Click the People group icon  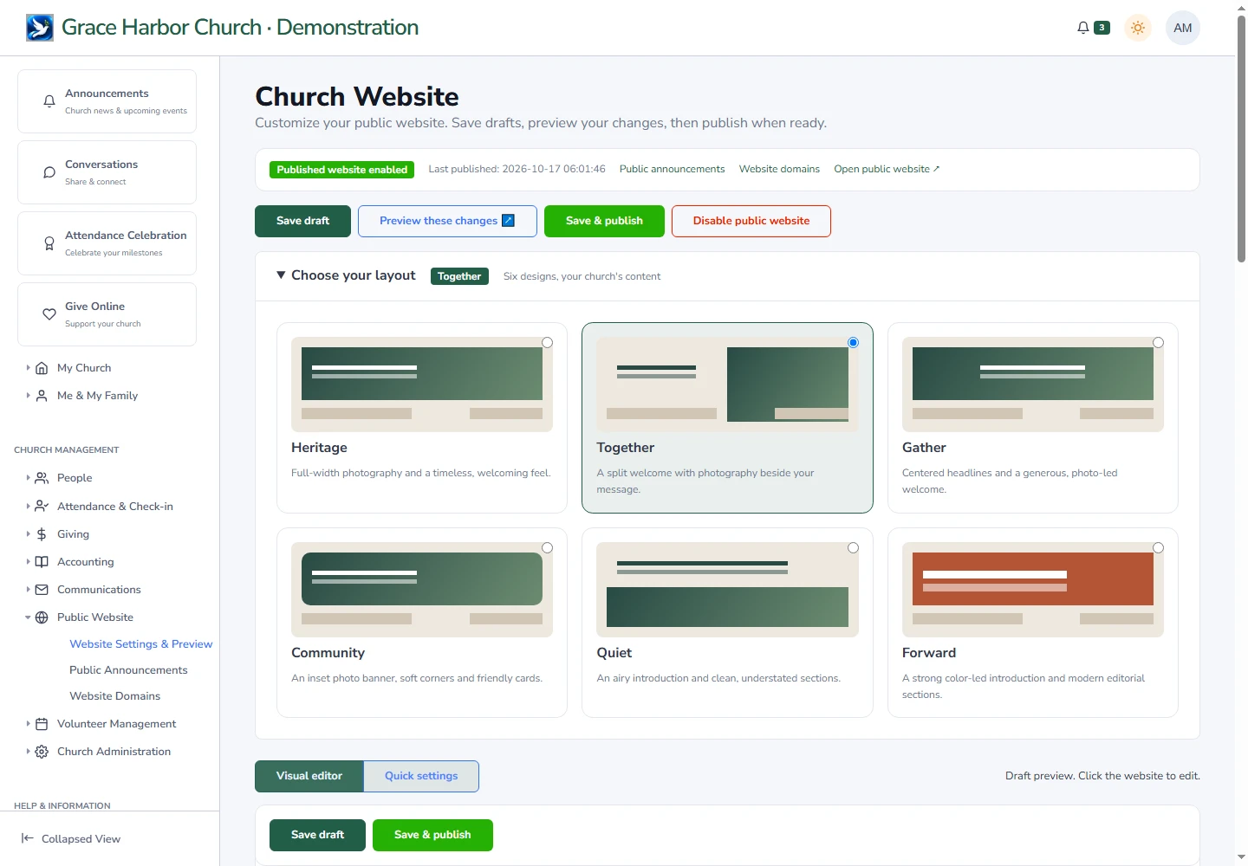click(42, 478)
